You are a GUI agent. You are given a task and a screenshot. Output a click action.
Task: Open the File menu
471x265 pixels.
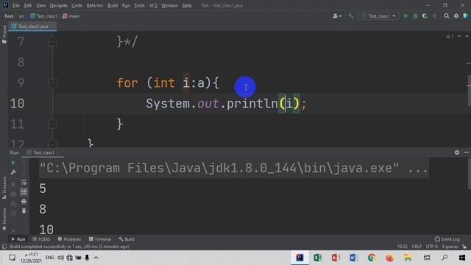tap(16, 5)
